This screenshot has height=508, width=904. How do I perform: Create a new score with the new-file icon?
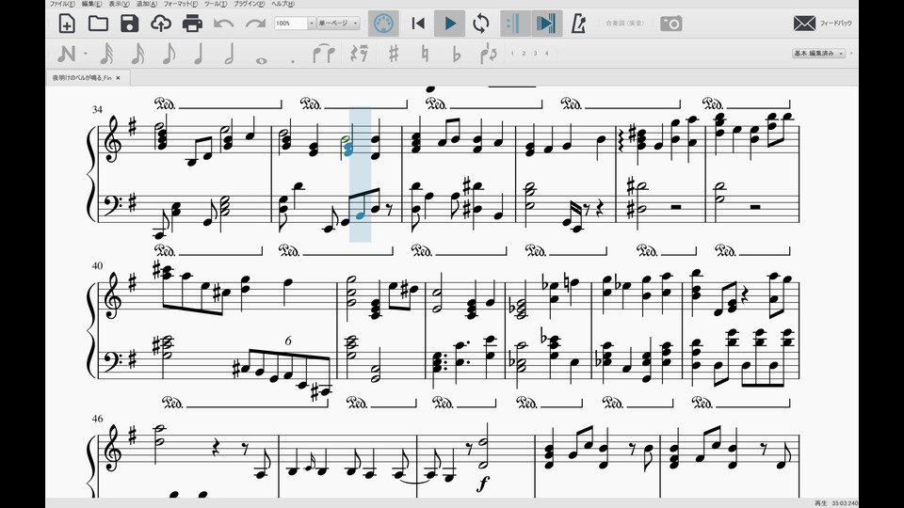coord(67,24)
